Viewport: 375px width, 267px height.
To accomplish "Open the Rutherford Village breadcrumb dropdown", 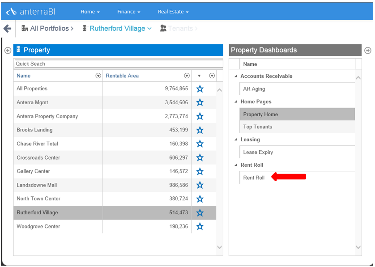I will click(117, 28).
